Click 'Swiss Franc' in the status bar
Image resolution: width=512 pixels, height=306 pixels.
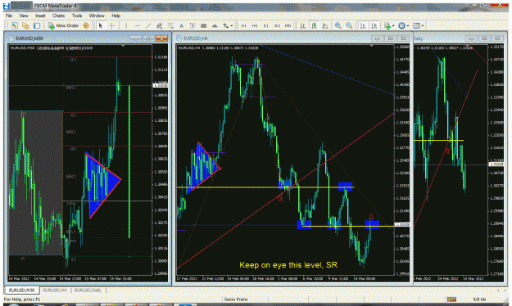(x=236, y=299)
